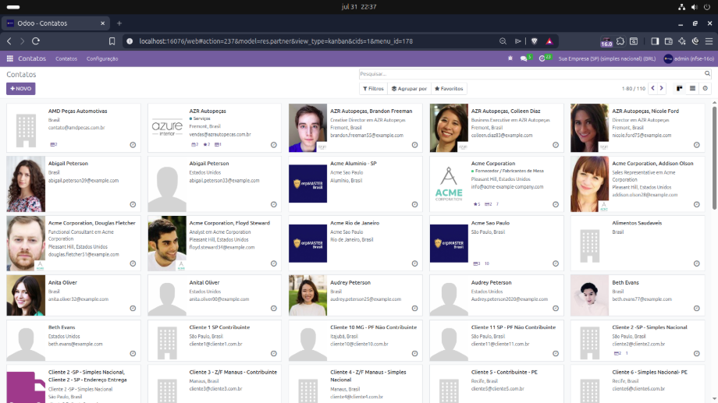Open the company switcher Sua Empresa (SP)
The image size is (718, 403).
[x=606, y=58]
